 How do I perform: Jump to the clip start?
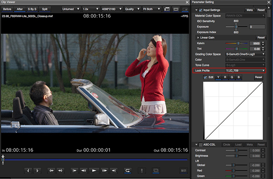[x=74, y=170]
